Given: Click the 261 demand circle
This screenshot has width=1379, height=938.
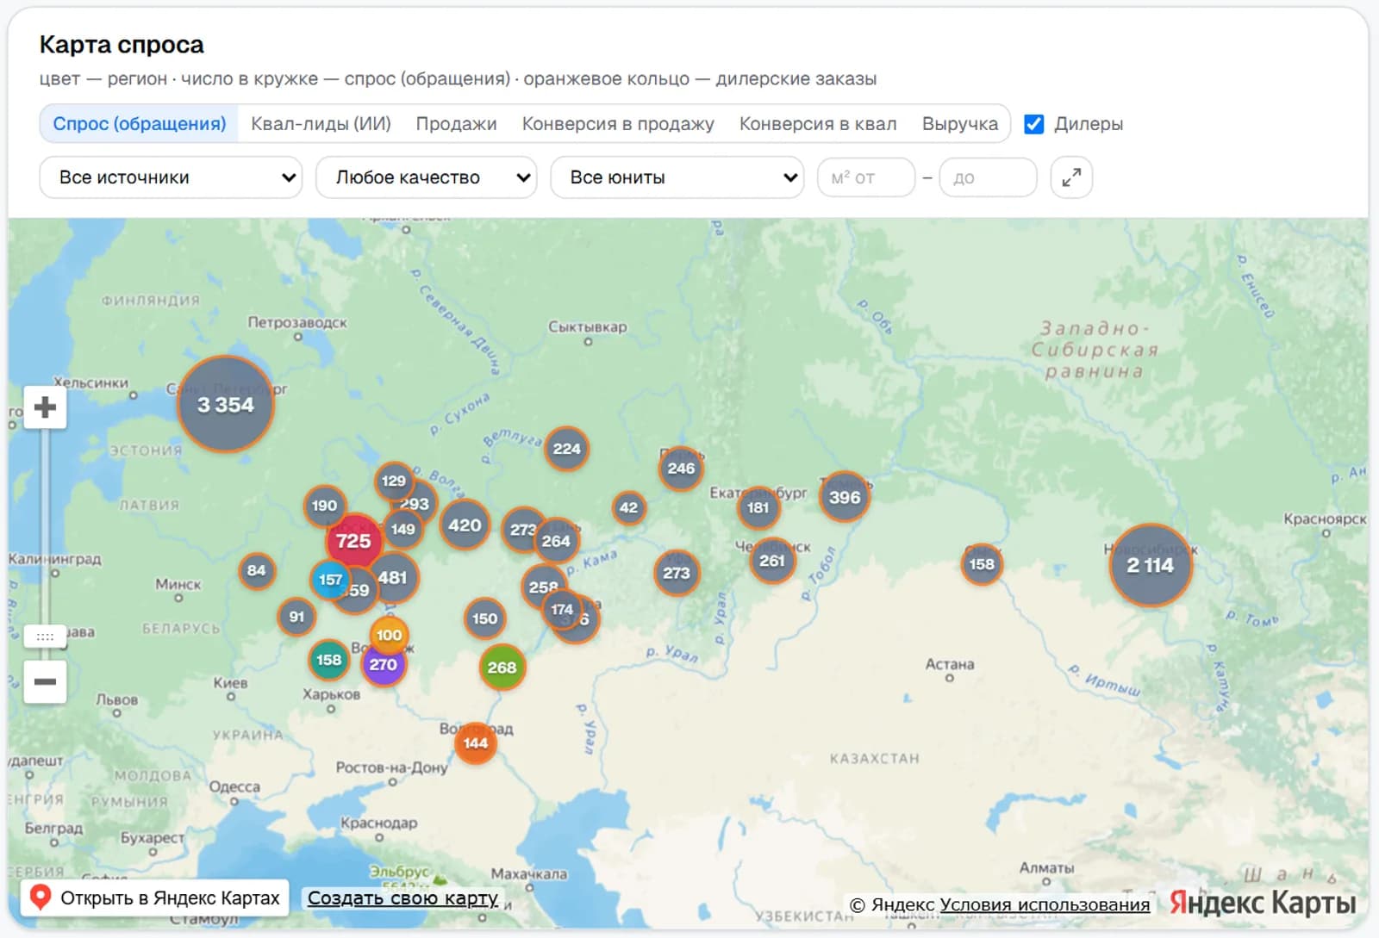Looking at the screenshot, I should [772, 561].
